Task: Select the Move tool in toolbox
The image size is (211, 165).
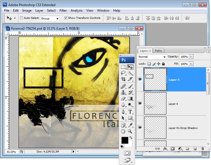Action: pyautogui.click(x=130, y=67)
